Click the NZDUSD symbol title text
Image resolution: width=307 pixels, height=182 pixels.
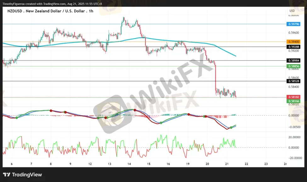[16, 11]
